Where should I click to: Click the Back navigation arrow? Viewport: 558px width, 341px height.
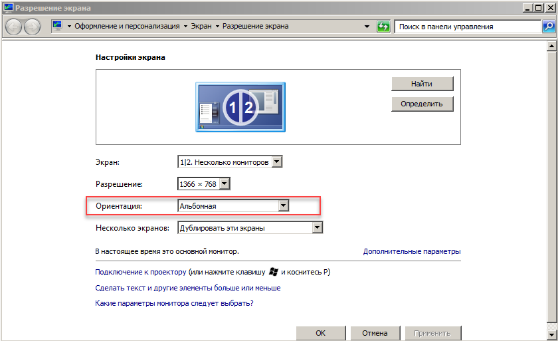[x=14, y=27]
